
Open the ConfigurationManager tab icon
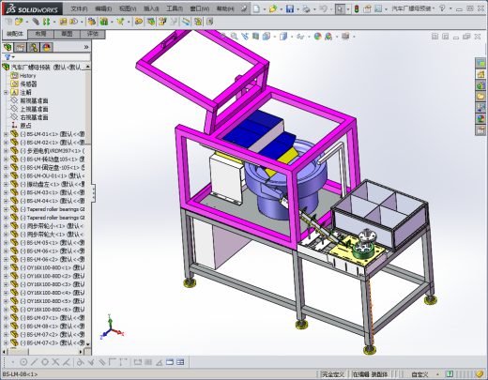click(33, 47)
